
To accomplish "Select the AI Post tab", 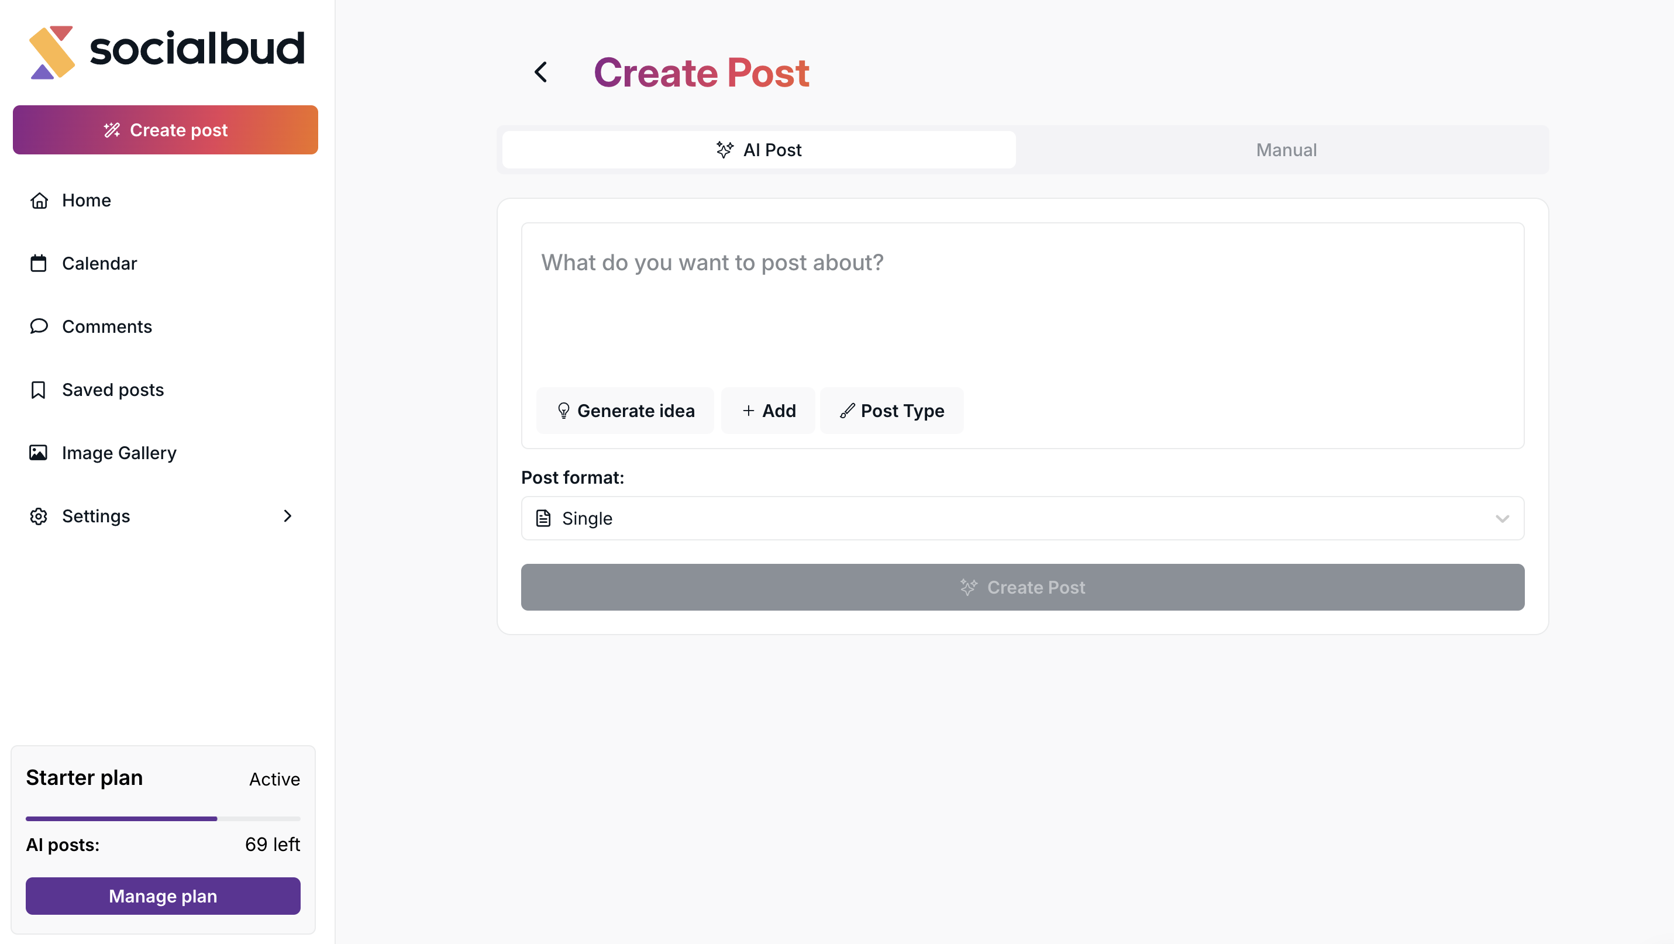I will 759,150.
